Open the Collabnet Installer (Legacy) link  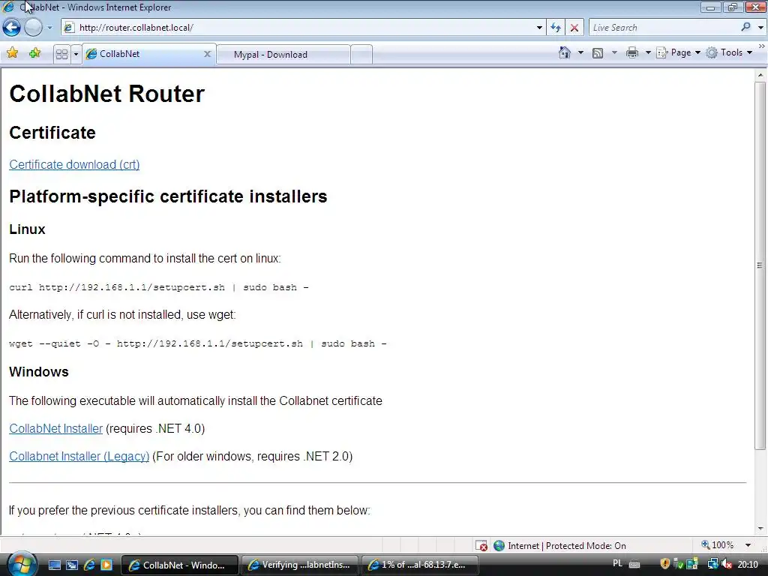pos(79,457)
